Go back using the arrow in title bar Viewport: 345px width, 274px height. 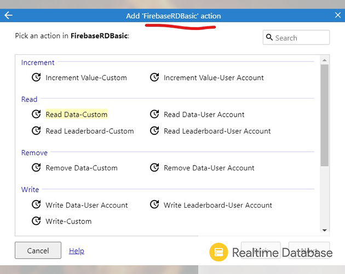[8, 15]
